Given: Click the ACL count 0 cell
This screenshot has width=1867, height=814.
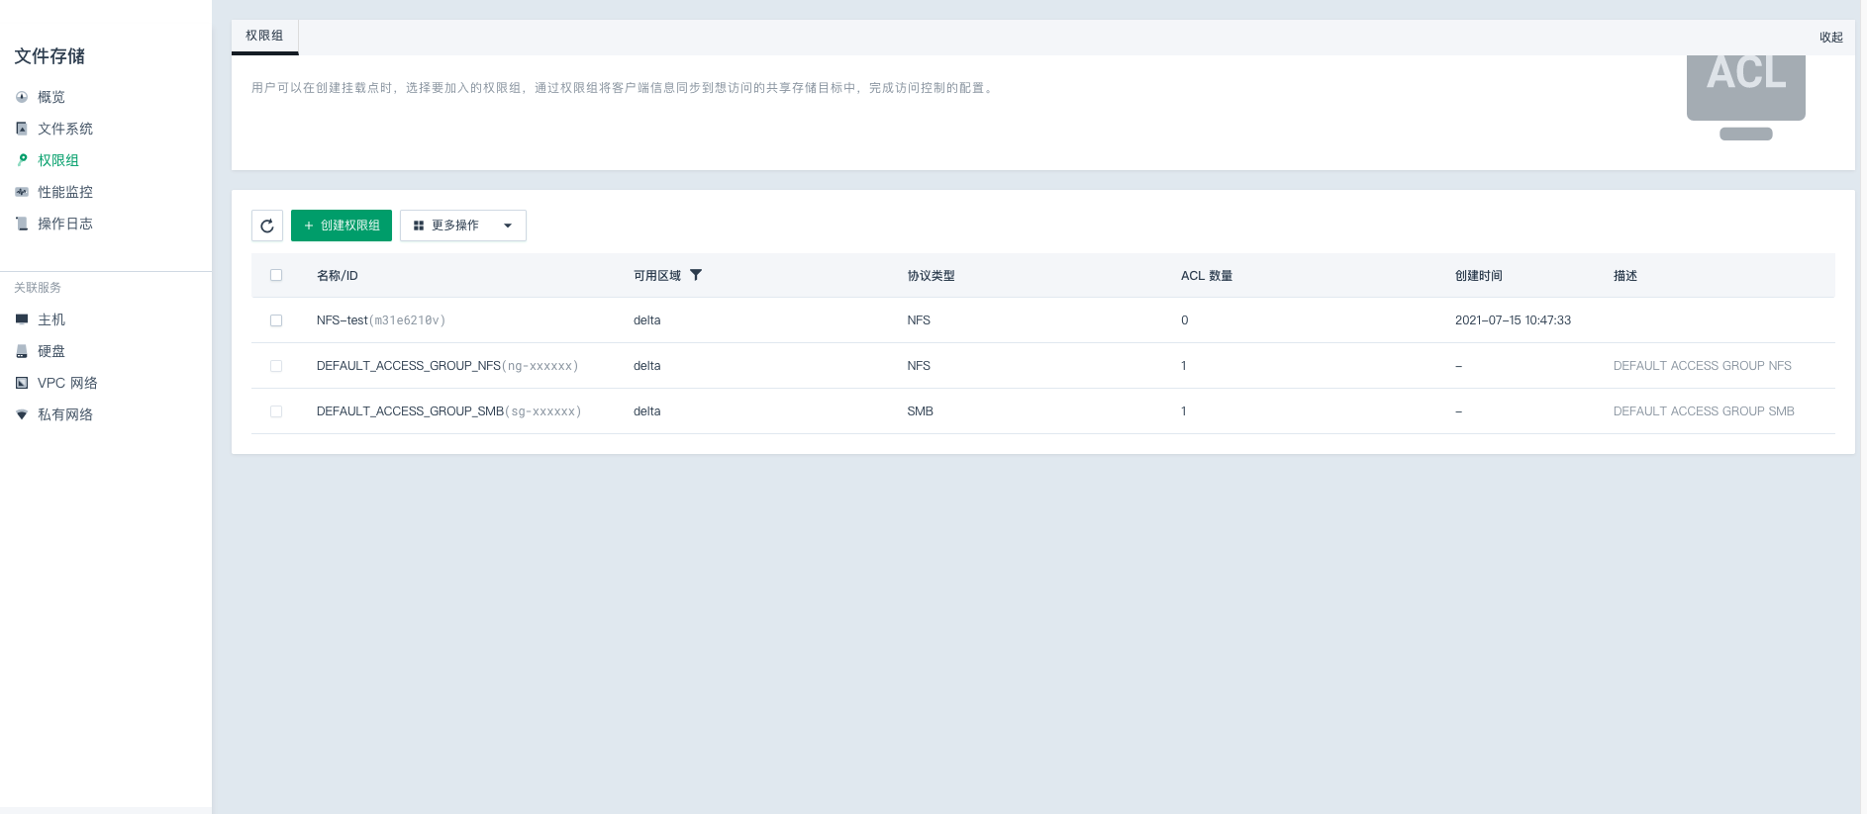Looking at the screenshot, I should (x=1184, y=320).
